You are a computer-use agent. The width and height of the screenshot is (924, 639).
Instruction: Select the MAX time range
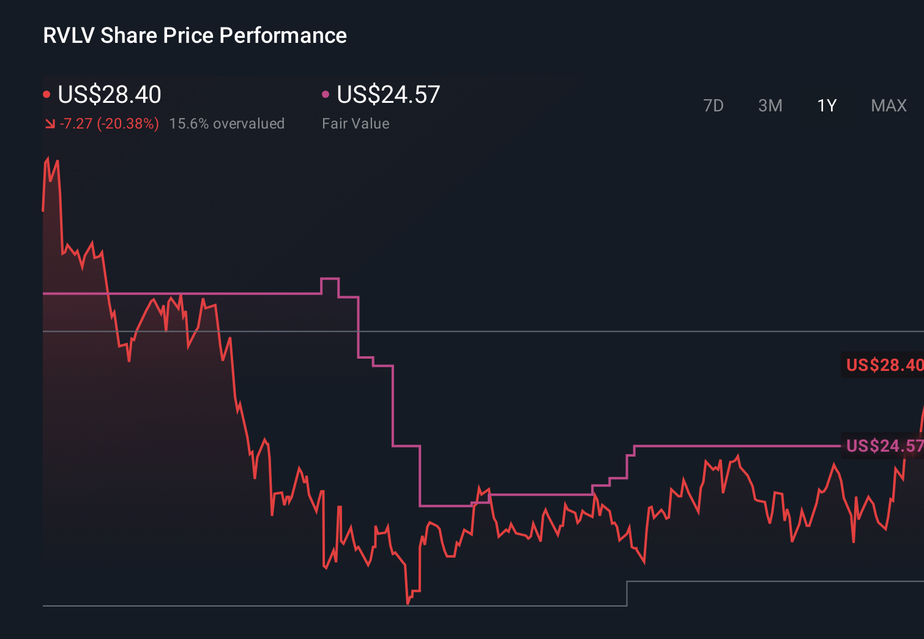pyautogui.click(x=888, y=105)
